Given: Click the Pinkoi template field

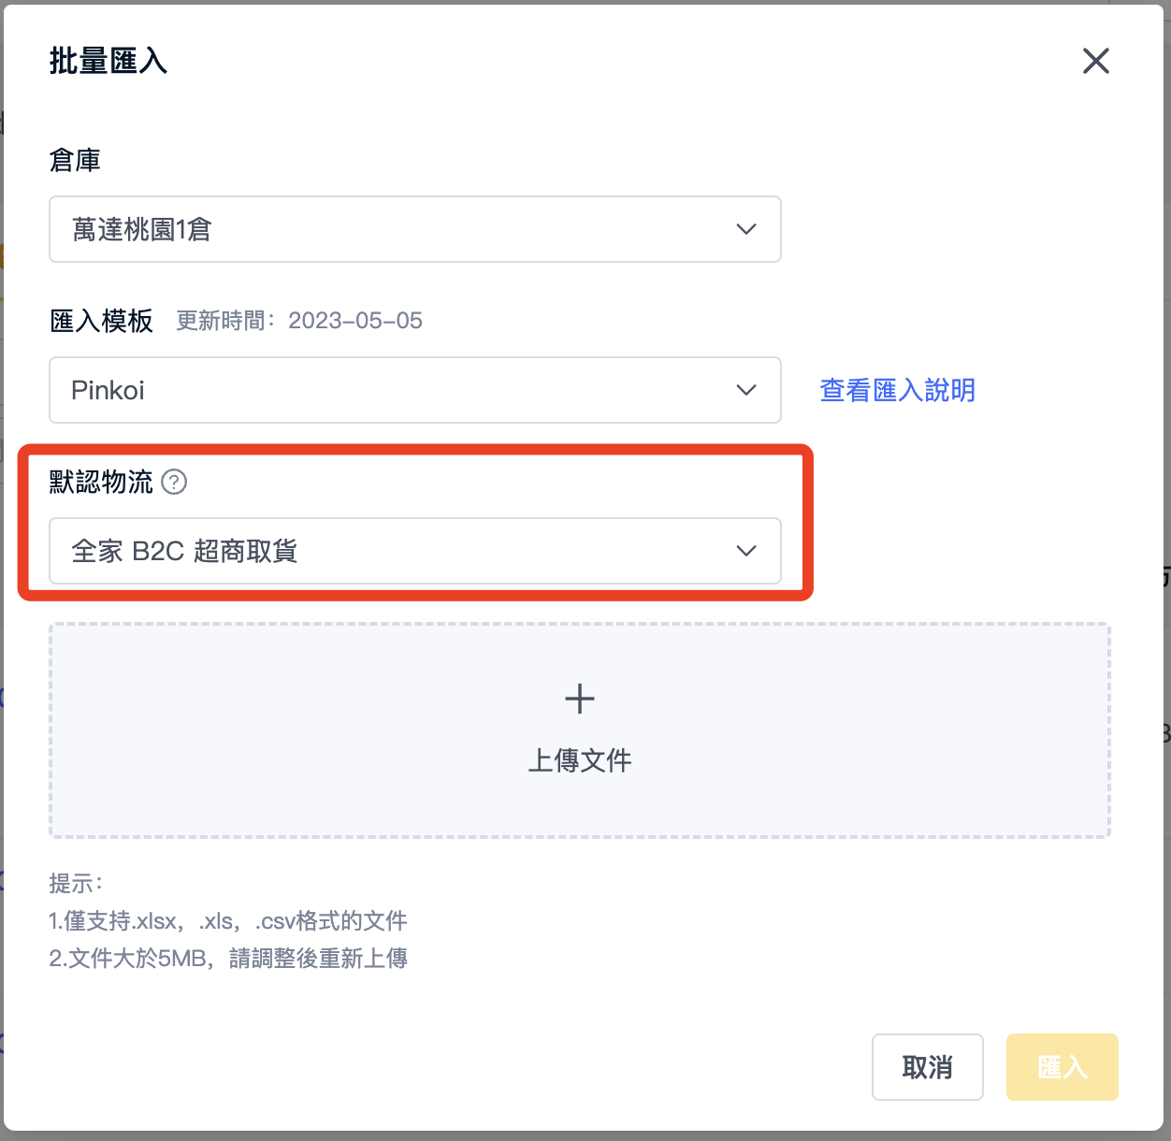Looking at the screenshot, I should [x=415, y=390].
